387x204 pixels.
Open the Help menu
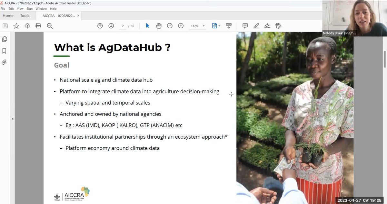tap(53, 9)
